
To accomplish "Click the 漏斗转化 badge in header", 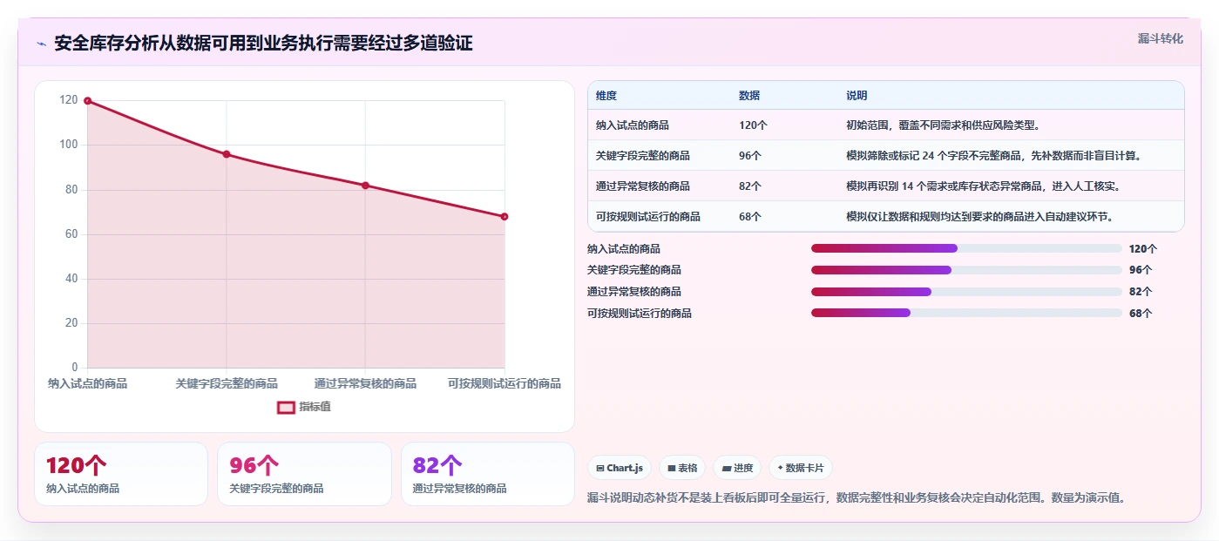I will tap(1161, 38).
